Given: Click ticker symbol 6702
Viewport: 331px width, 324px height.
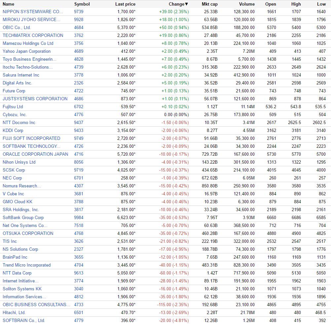Looking at the screenshot, I should pos(79,107).
